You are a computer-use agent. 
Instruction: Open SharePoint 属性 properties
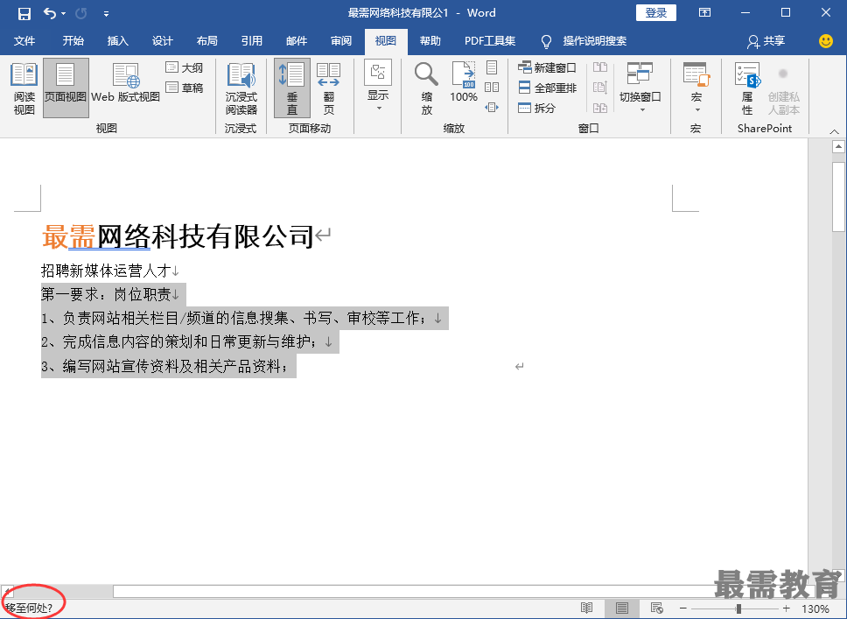click(747, 88)
